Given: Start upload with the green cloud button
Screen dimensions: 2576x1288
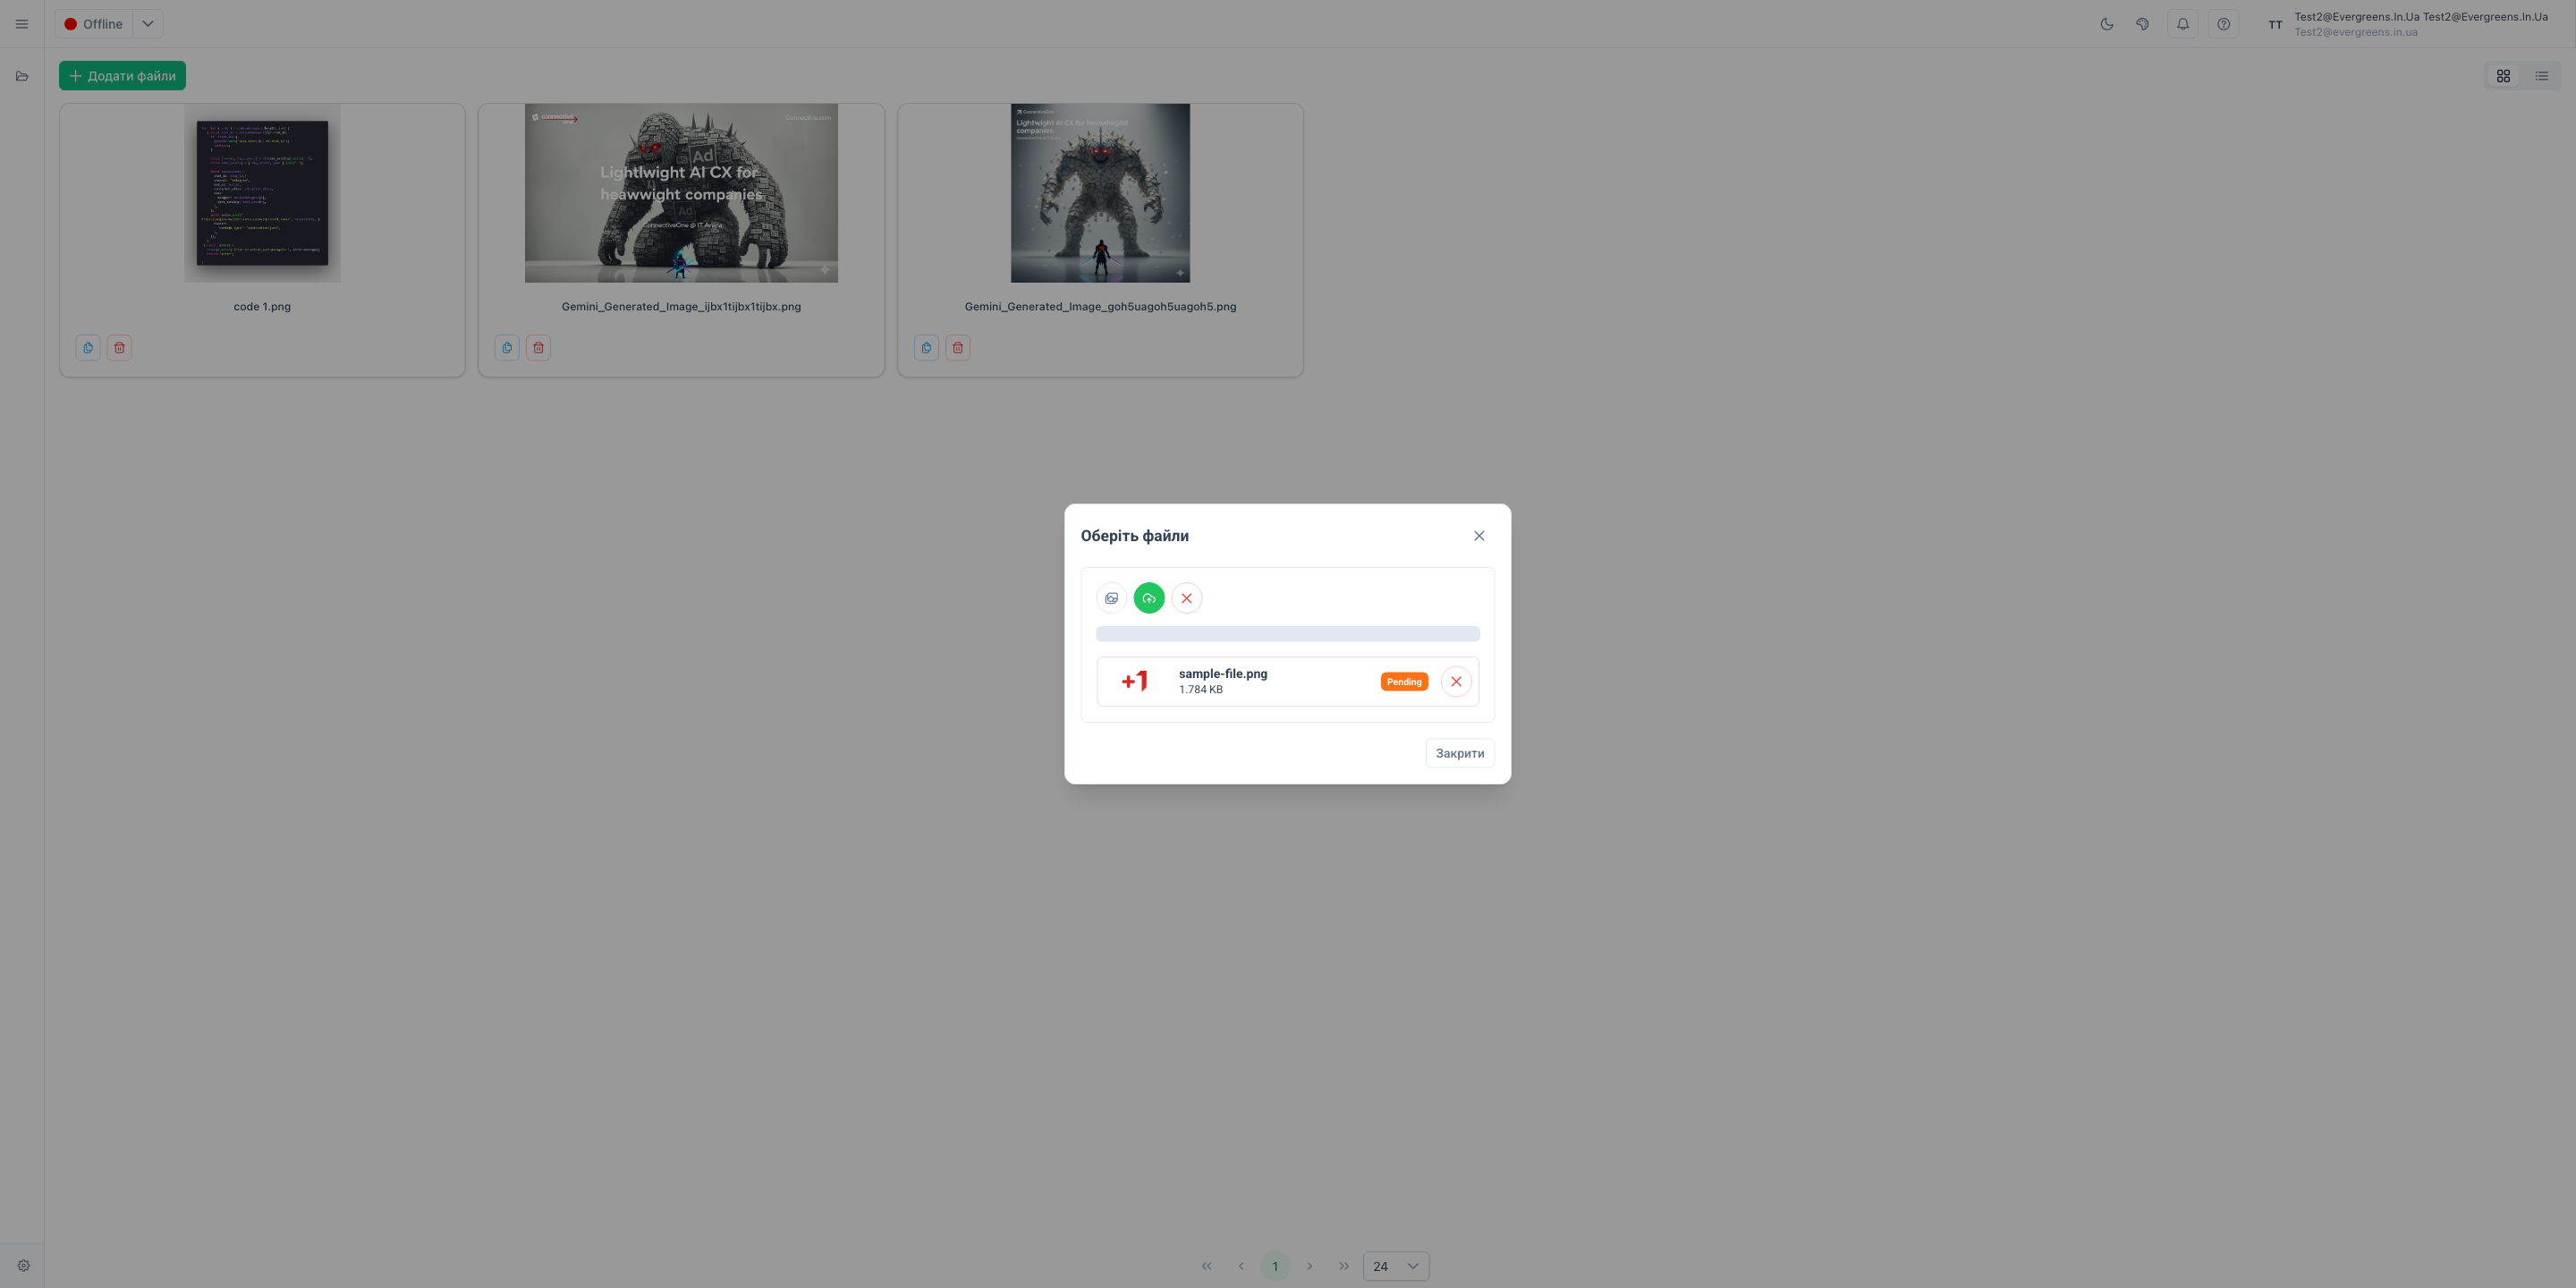Looking at the screenshot, I should [1148, 597].
